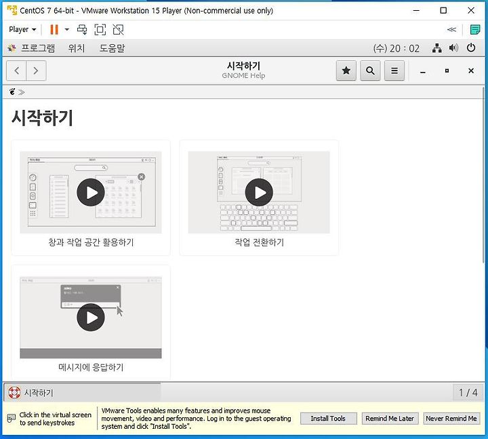
Task: Play the 창과 작업 공간 활용하기 video
Action: [91, 192]
